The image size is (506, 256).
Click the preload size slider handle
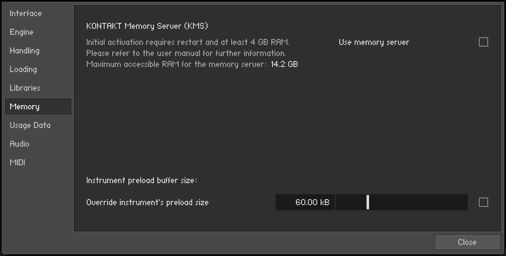tap(368, 203)
